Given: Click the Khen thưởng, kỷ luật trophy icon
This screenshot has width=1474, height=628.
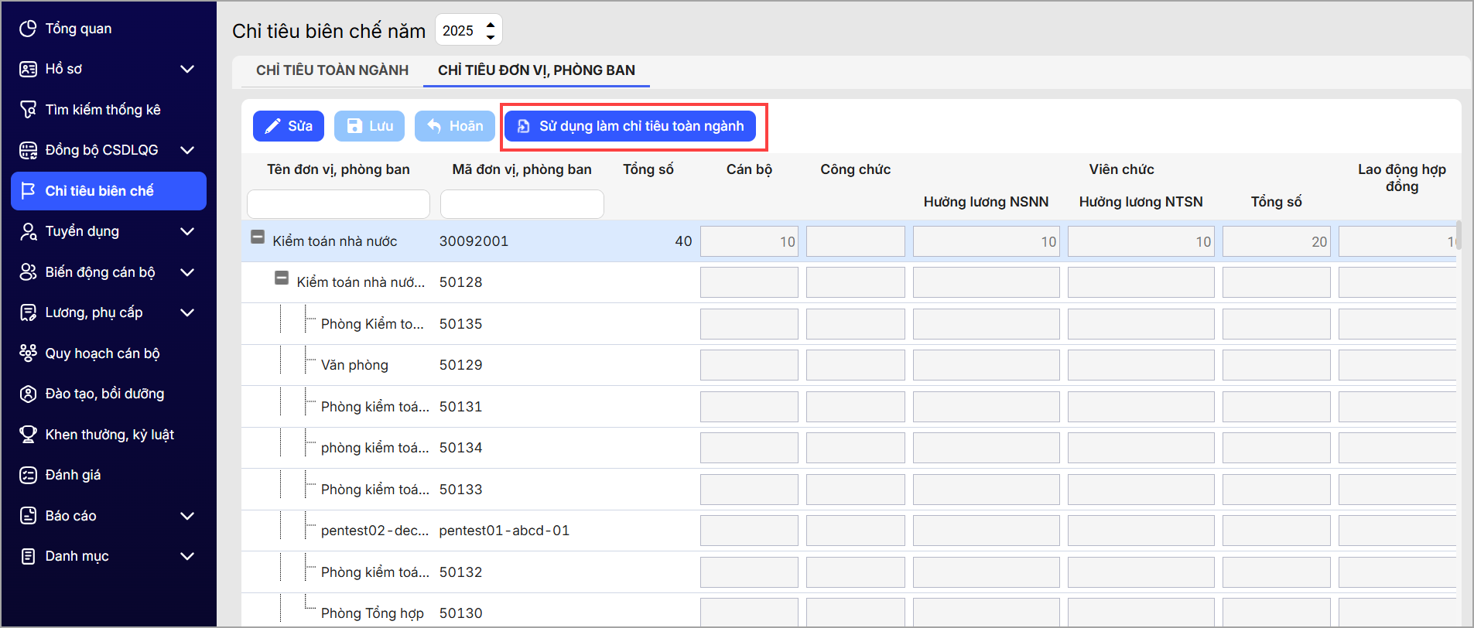Looking at the screenshot, I should [28, 435].
